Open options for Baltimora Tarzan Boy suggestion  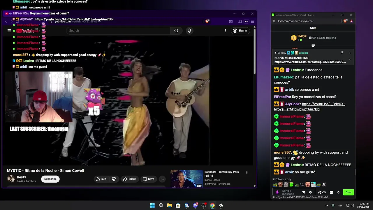[247, 173]
